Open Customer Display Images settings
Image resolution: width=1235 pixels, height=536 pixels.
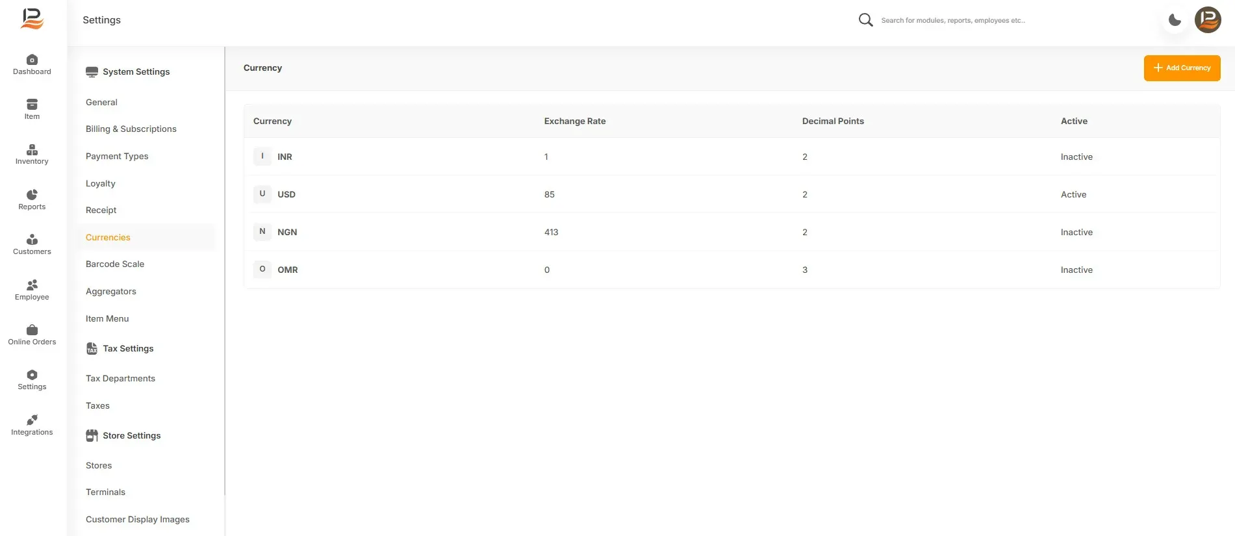[138, 520]
